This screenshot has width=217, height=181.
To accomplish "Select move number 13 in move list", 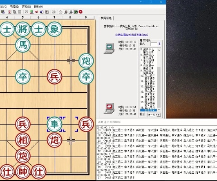I will tap(148, 92).
